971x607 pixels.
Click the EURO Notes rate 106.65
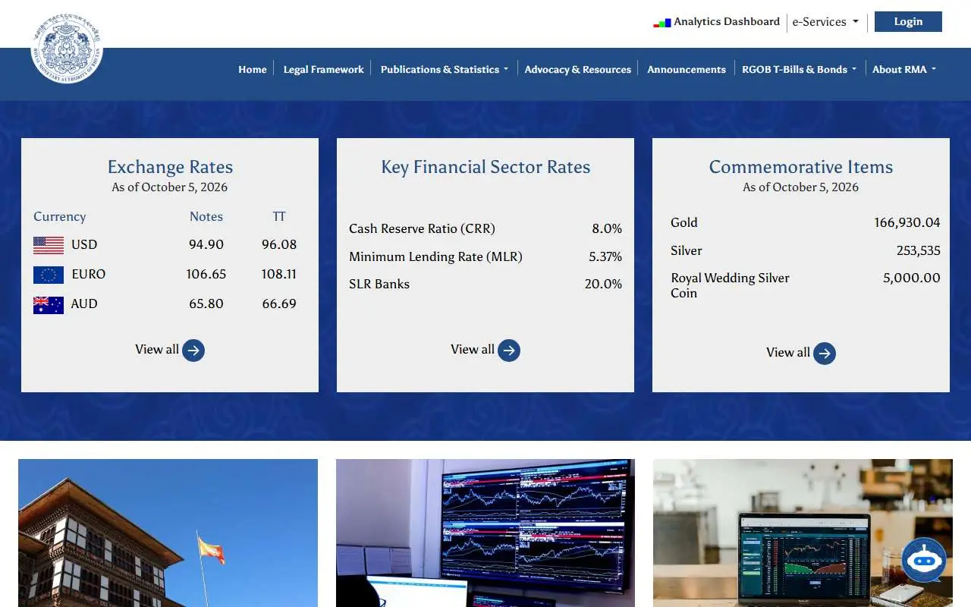tap(206, 274)
